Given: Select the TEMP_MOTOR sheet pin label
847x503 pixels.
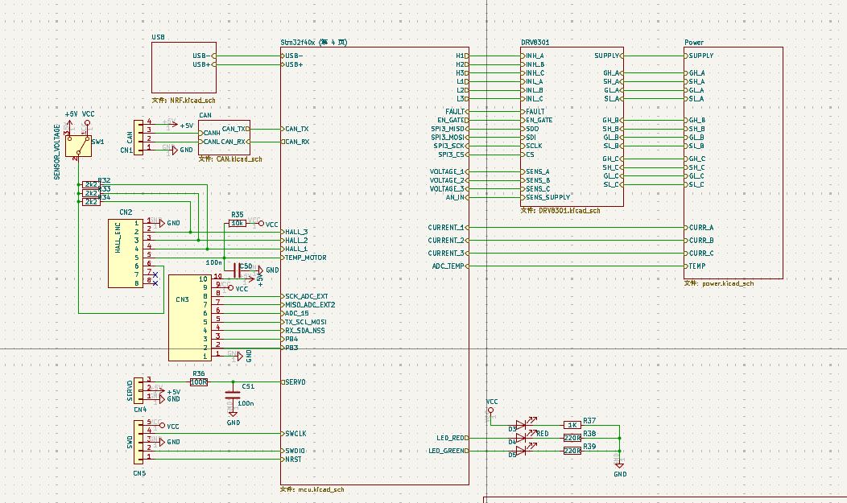Looking at the screenshot, I should (306, 258).
